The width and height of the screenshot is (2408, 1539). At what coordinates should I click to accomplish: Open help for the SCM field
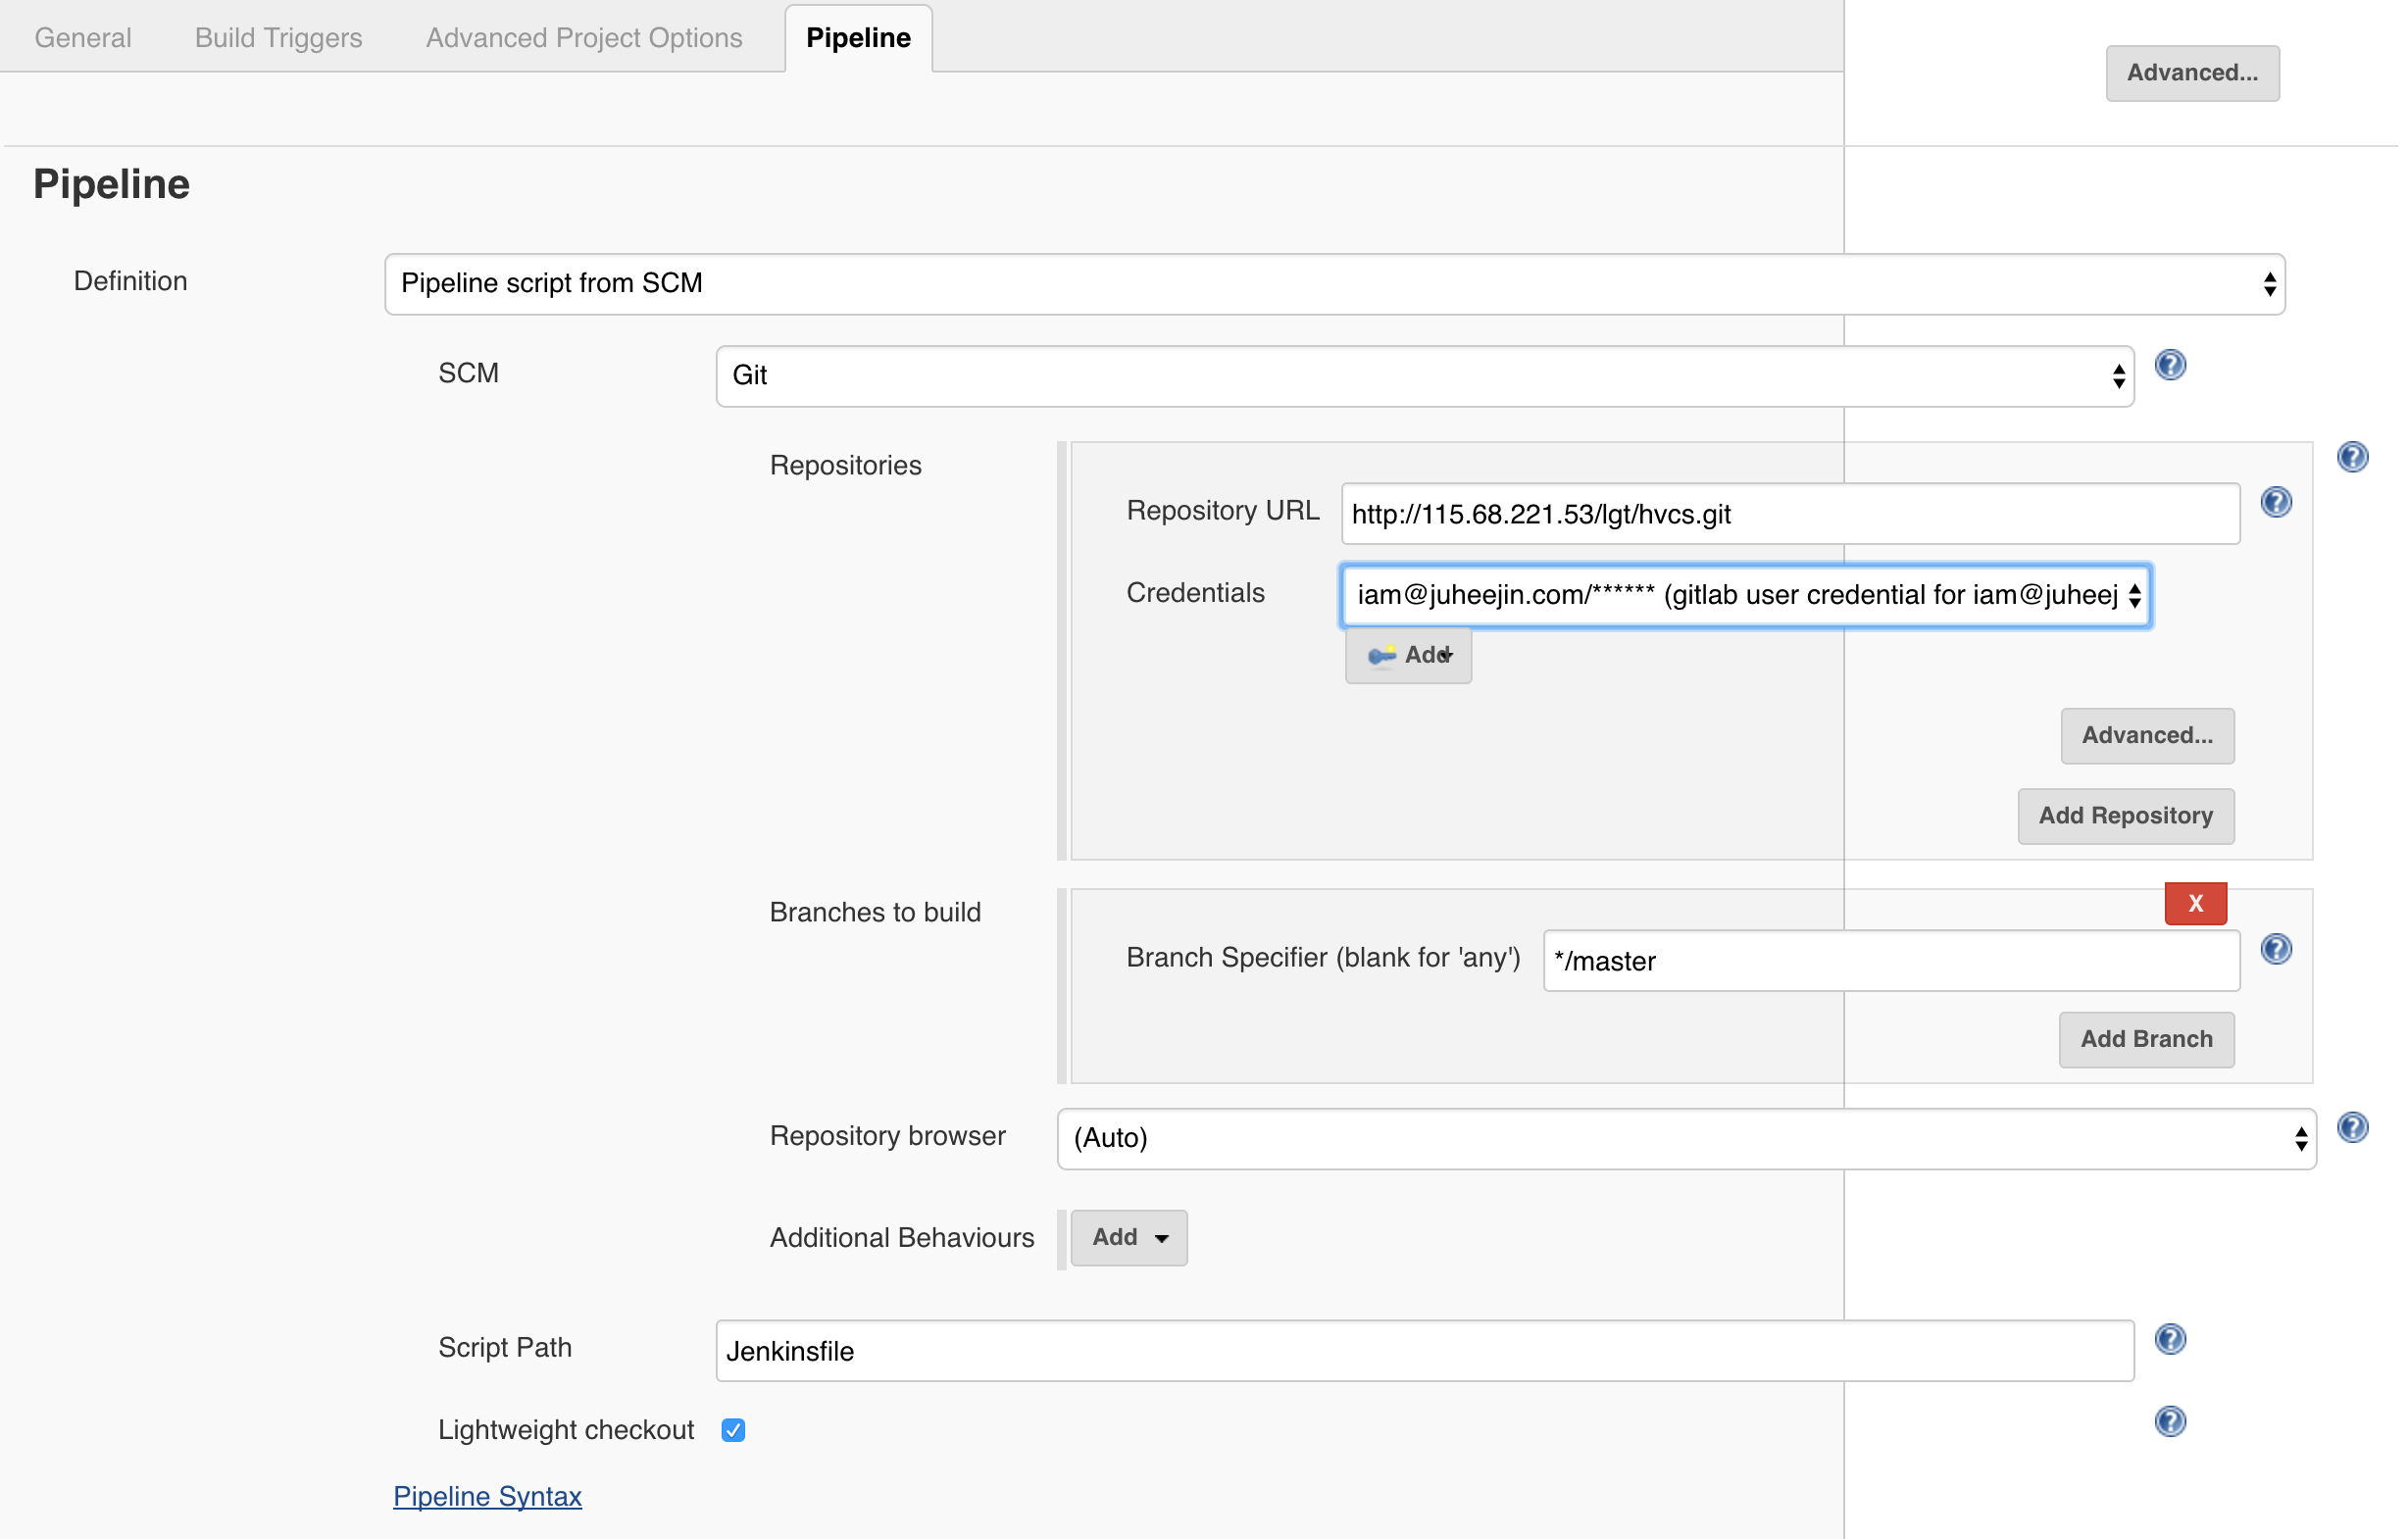click(x=2169, y=365)
